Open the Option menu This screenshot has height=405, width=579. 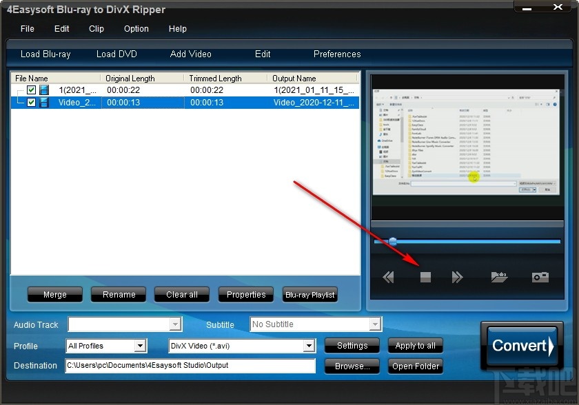136,29
